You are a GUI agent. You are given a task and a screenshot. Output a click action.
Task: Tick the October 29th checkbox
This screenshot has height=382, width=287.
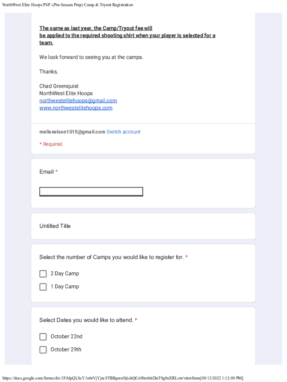pyautogui.click(x=43, y=350)
